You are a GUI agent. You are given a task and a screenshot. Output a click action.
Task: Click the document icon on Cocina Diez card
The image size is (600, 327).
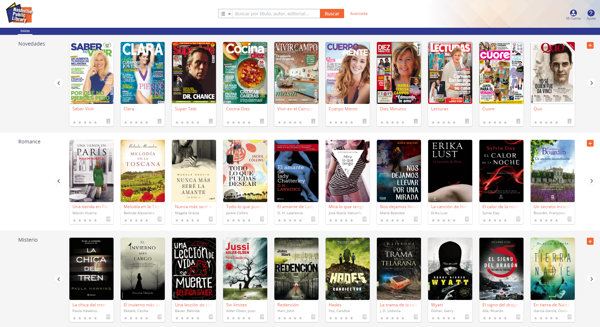click(262, 121)
